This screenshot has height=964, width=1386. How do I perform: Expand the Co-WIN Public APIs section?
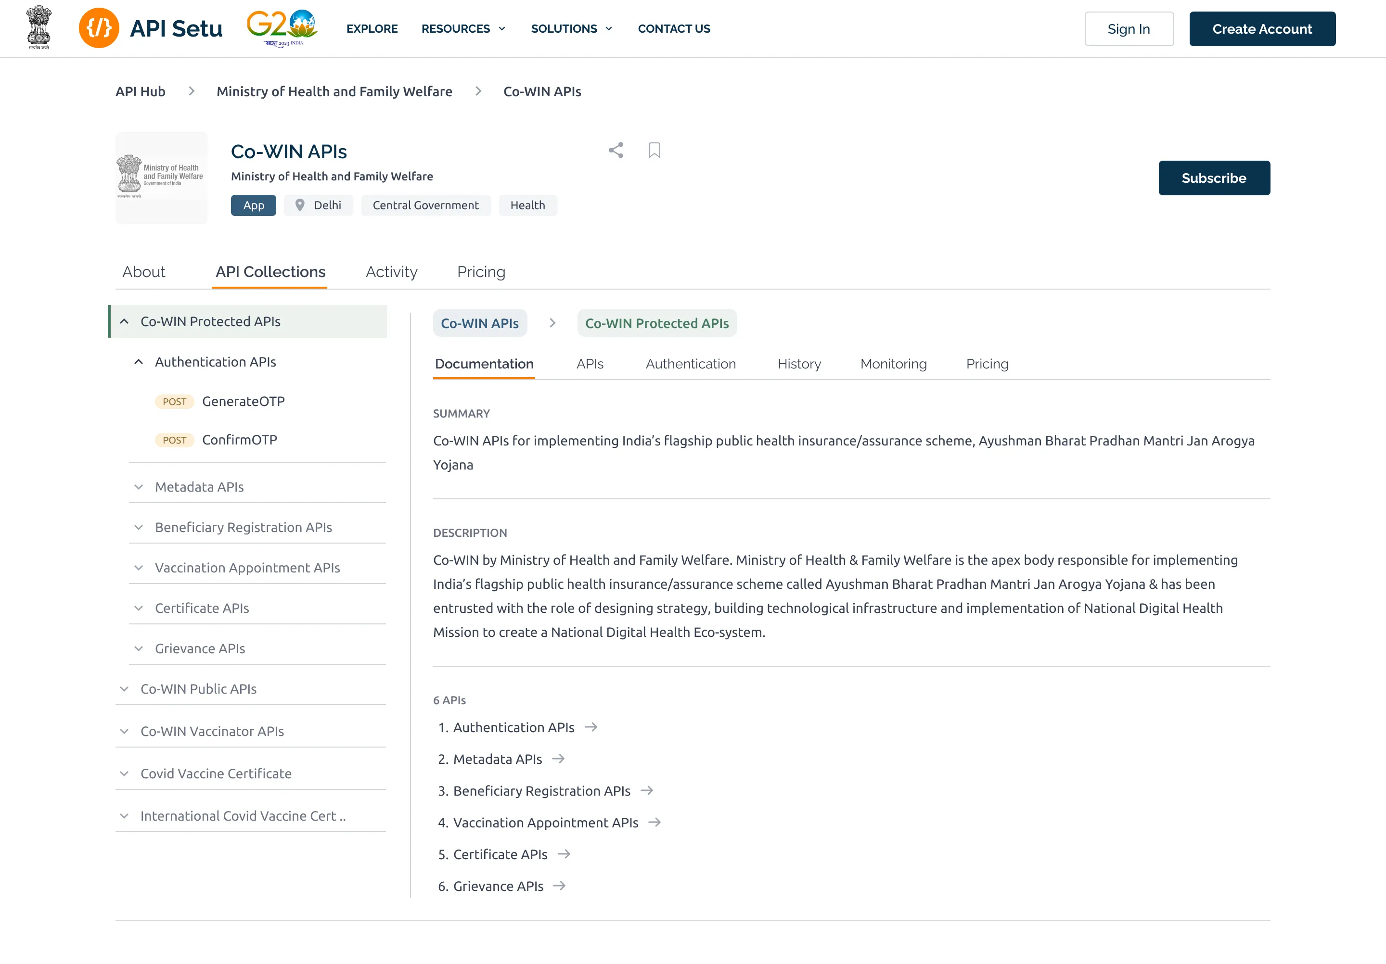[124, 689]
